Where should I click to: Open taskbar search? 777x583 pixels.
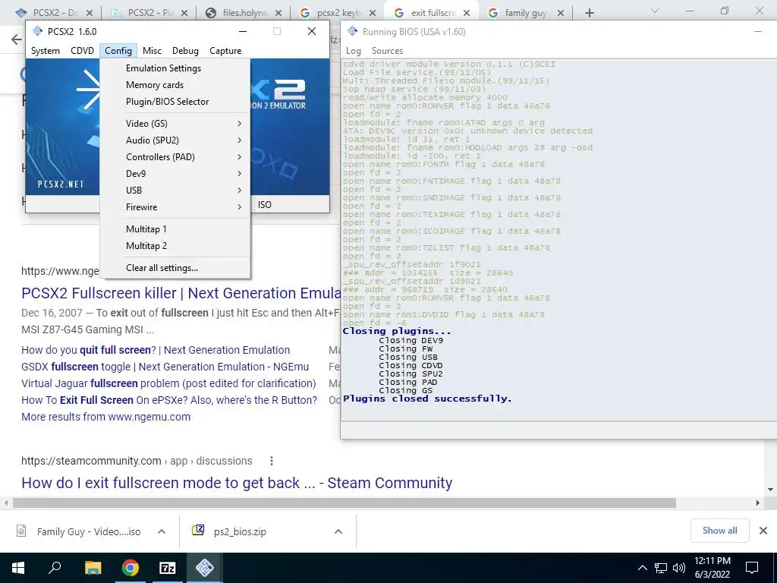tap(55, 568)
